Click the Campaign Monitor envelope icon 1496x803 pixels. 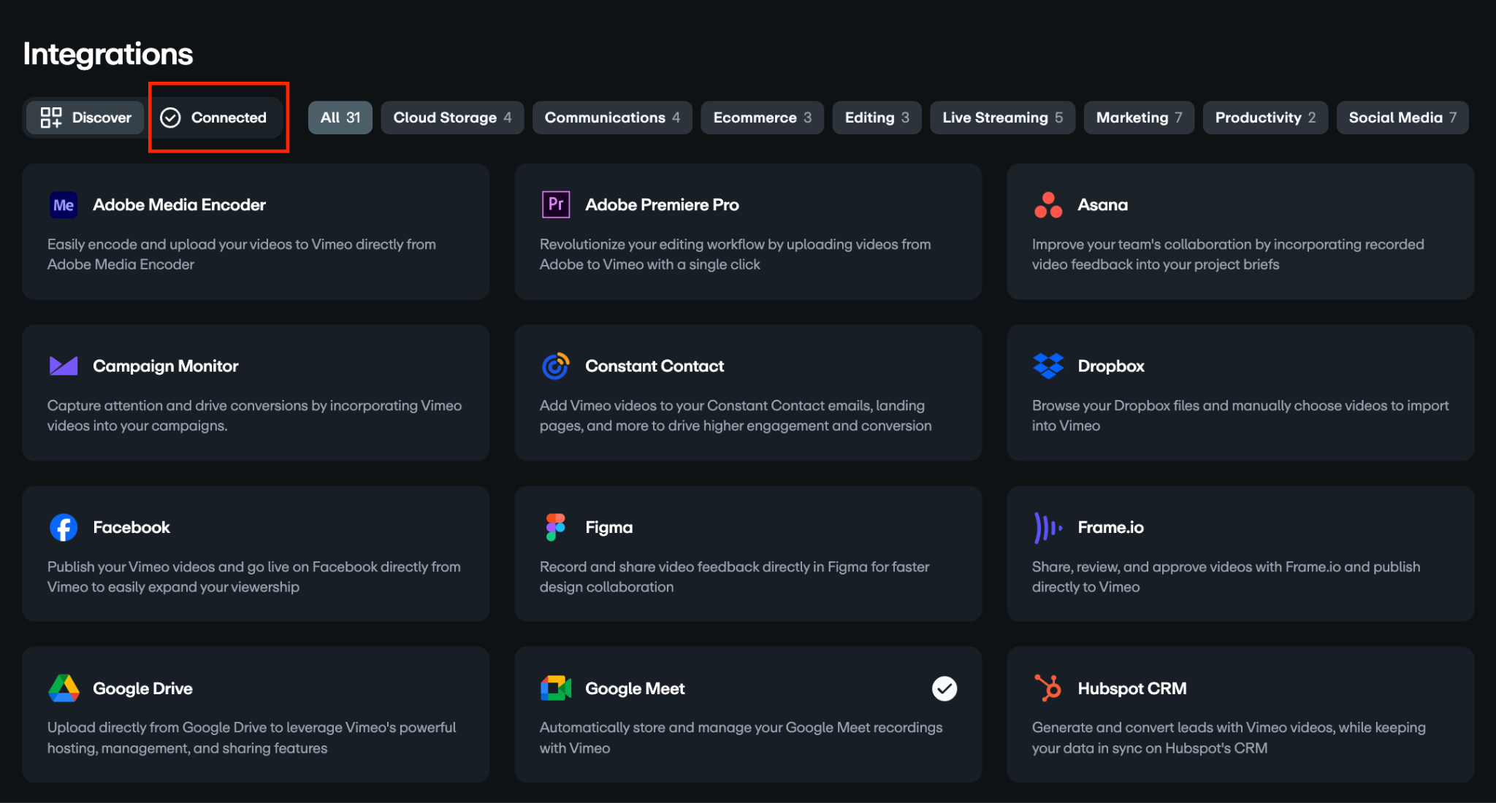click(64, 366)
